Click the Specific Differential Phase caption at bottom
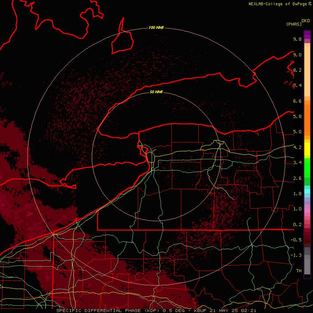This screenshot has width=313, height=313. coord(156,311)
